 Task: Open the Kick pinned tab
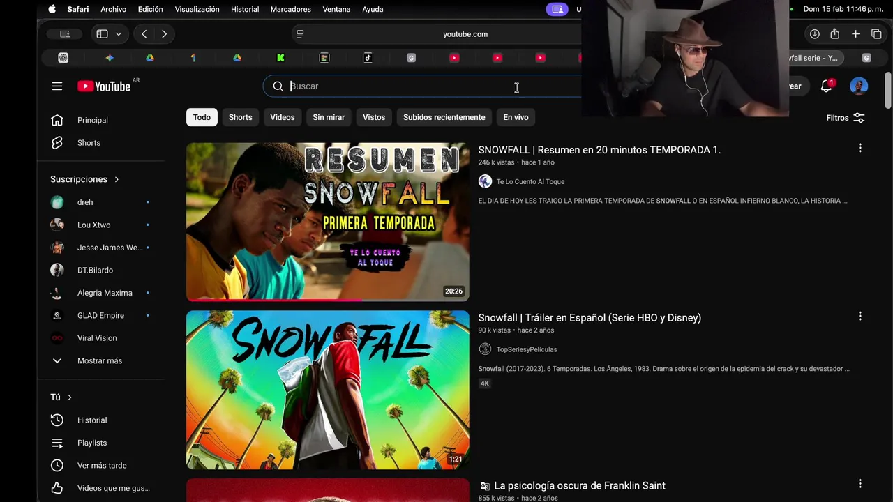tap(280, 58)
